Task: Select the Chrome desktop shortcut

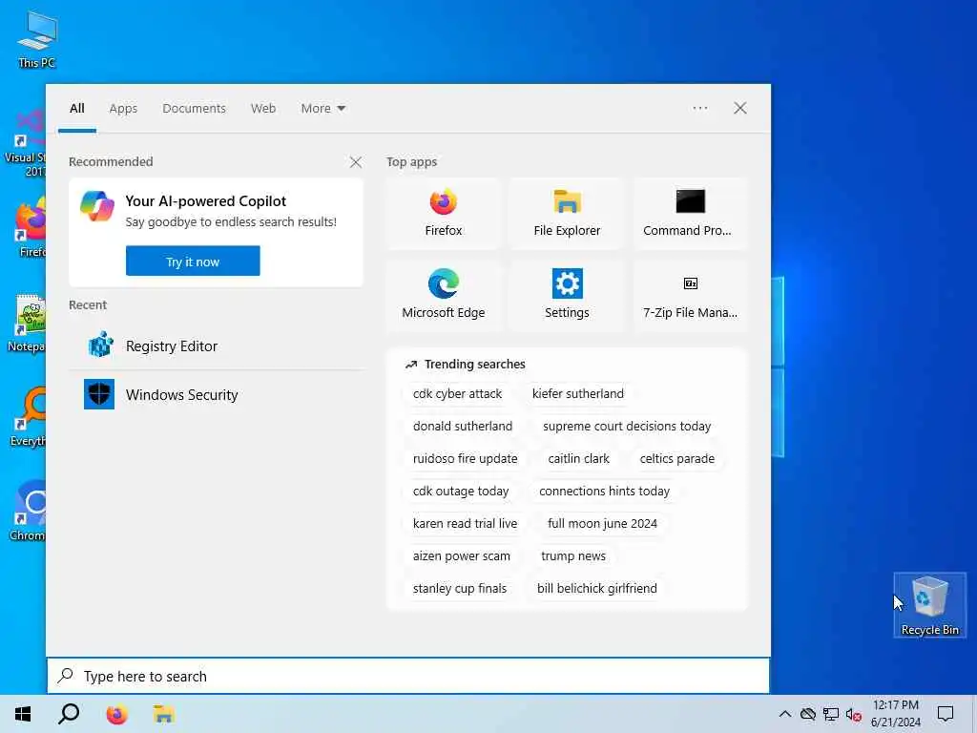Action: pos(28,510)
